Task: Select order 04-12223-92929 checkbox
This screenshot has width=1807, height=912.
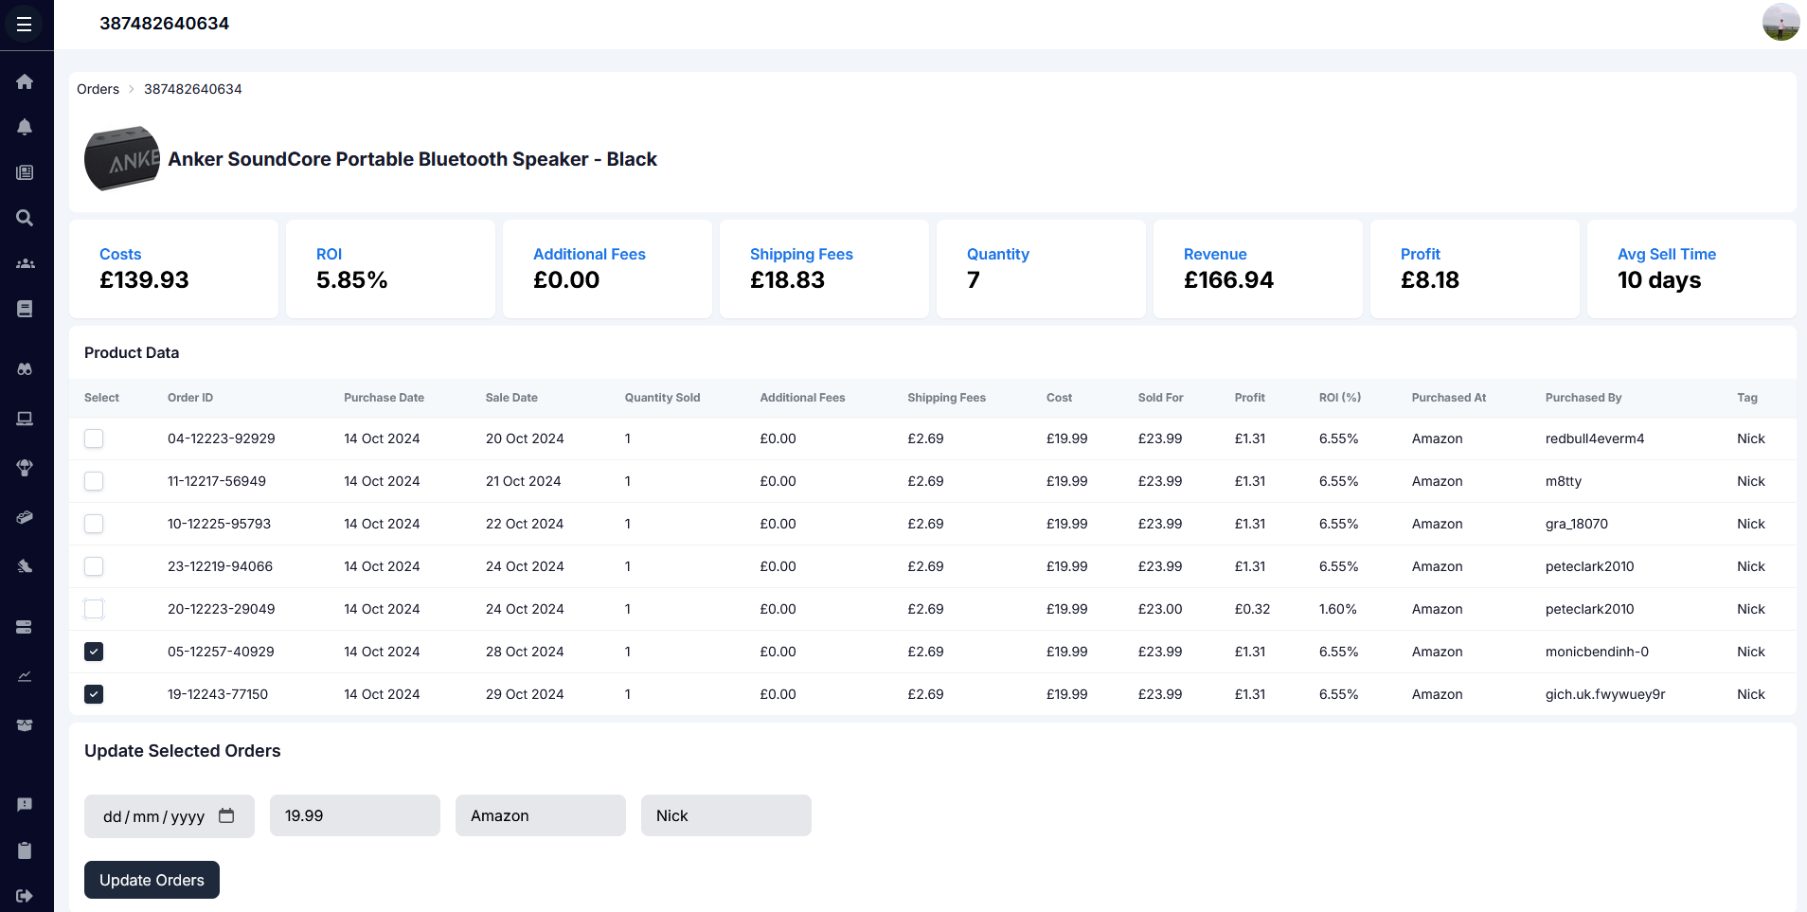Action: coord(94,438)
